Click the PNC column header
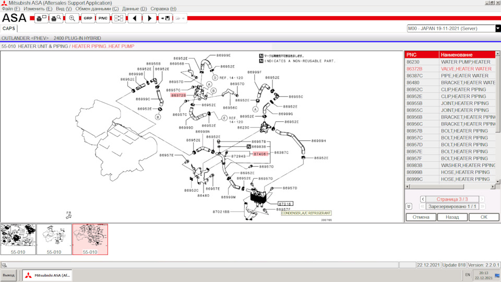The width and height of the screenshot is (501, 282). (x=422, y=55)
